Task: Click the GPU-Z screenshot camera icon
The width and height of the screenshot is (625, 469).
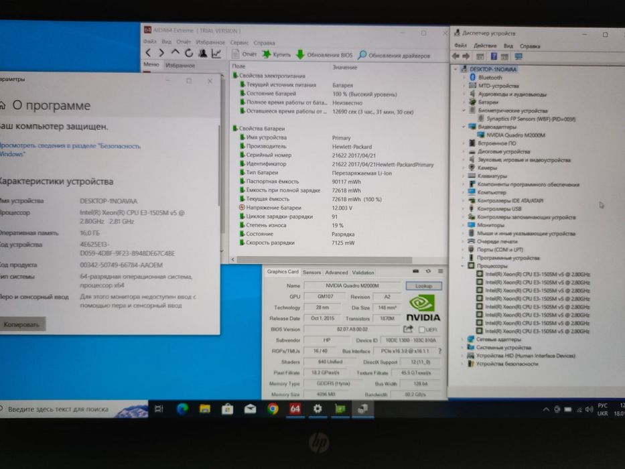Action: (x=416, y=271)
